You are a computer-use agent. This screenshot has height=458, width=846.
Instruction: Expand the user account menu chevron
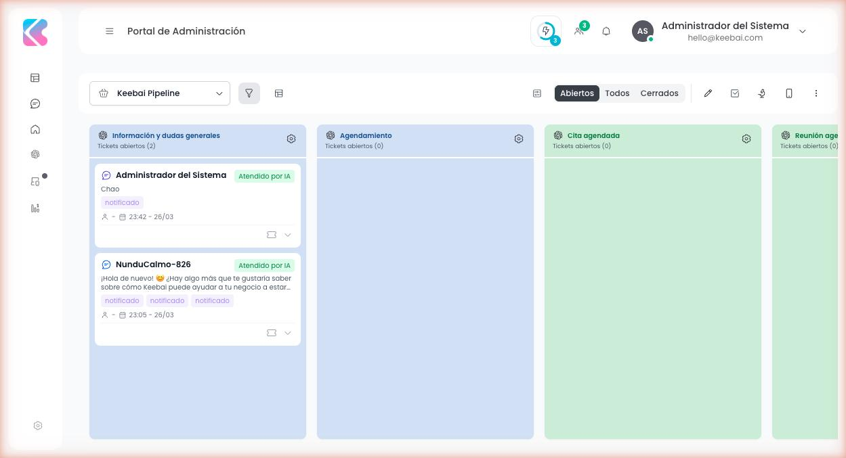coord(803,31)
